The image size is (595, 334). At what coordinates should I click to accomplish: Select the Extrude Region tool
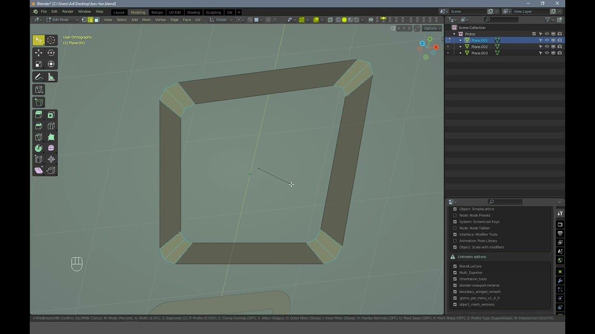(39, 115)
